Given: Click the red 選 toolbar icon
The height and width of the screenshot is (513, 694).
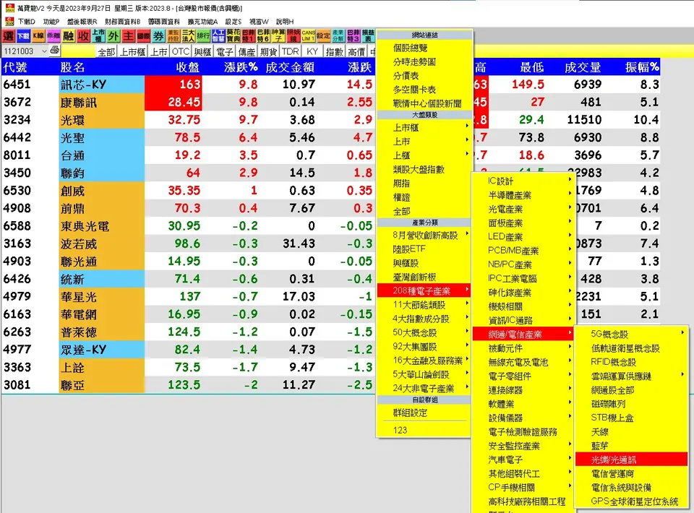Looking at the screenshot, I should pyautogui.click(x=9, y=36).
